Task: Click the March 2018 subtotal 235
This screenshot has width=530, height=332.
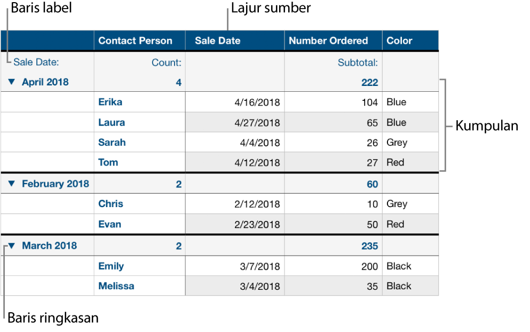Action: tap(370, 246)
